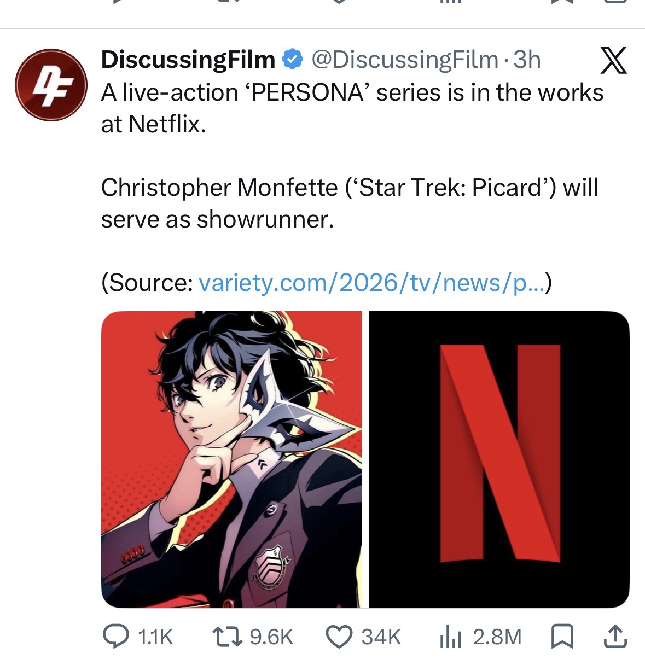The image size is (645, 659).
Task: Click the 2.8M views count
Action: (497, 637)
